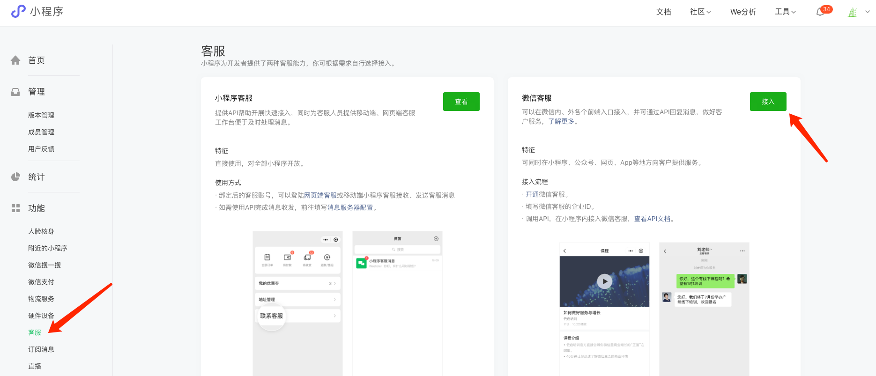Image resolution: width=876 pixels, height=376 pixels.
Task: Click the 统计 pie chart icon
Action: [x=15, y=177]
